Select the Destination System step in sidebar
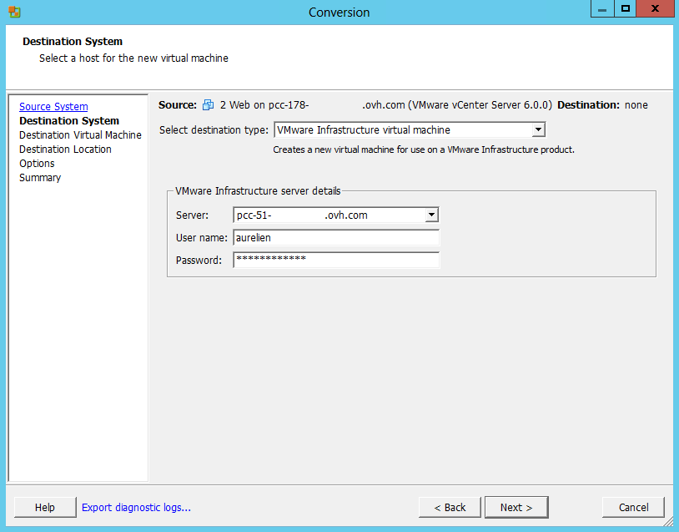Screen dimensions: 679x532 [x=69, y=121]
